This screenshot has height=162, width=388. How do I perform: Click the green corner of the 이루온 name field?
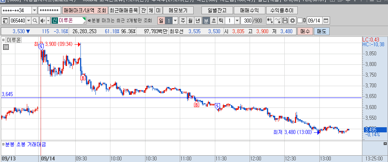(x=84, y=19)
